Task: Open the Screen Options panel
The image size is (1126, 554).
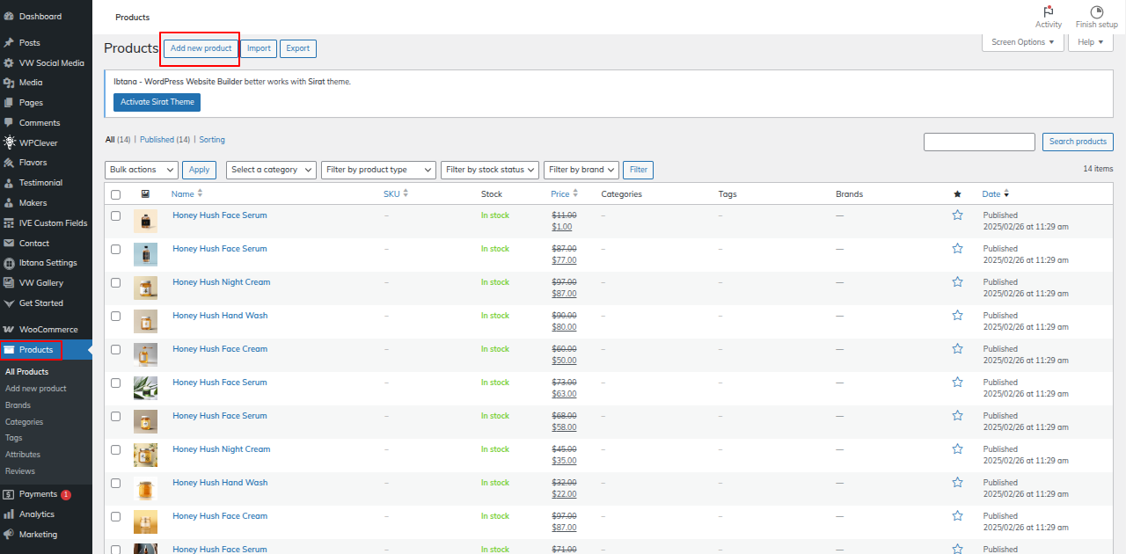Action: coord(1022,42)
